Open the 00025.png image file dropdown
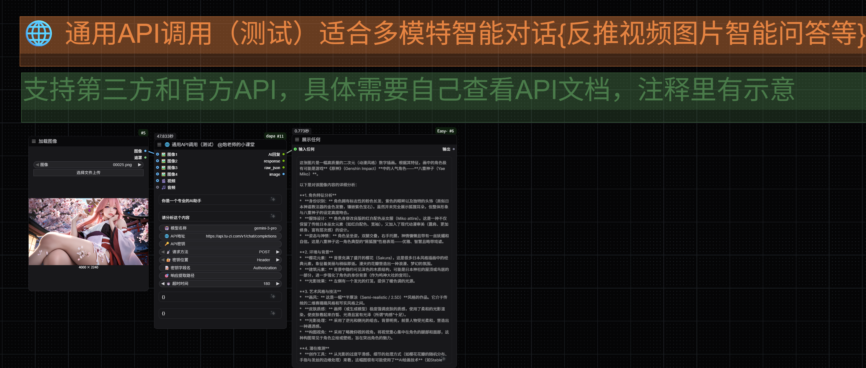The image size is (866, 368). pyautogui.click(x=88, y=165)
